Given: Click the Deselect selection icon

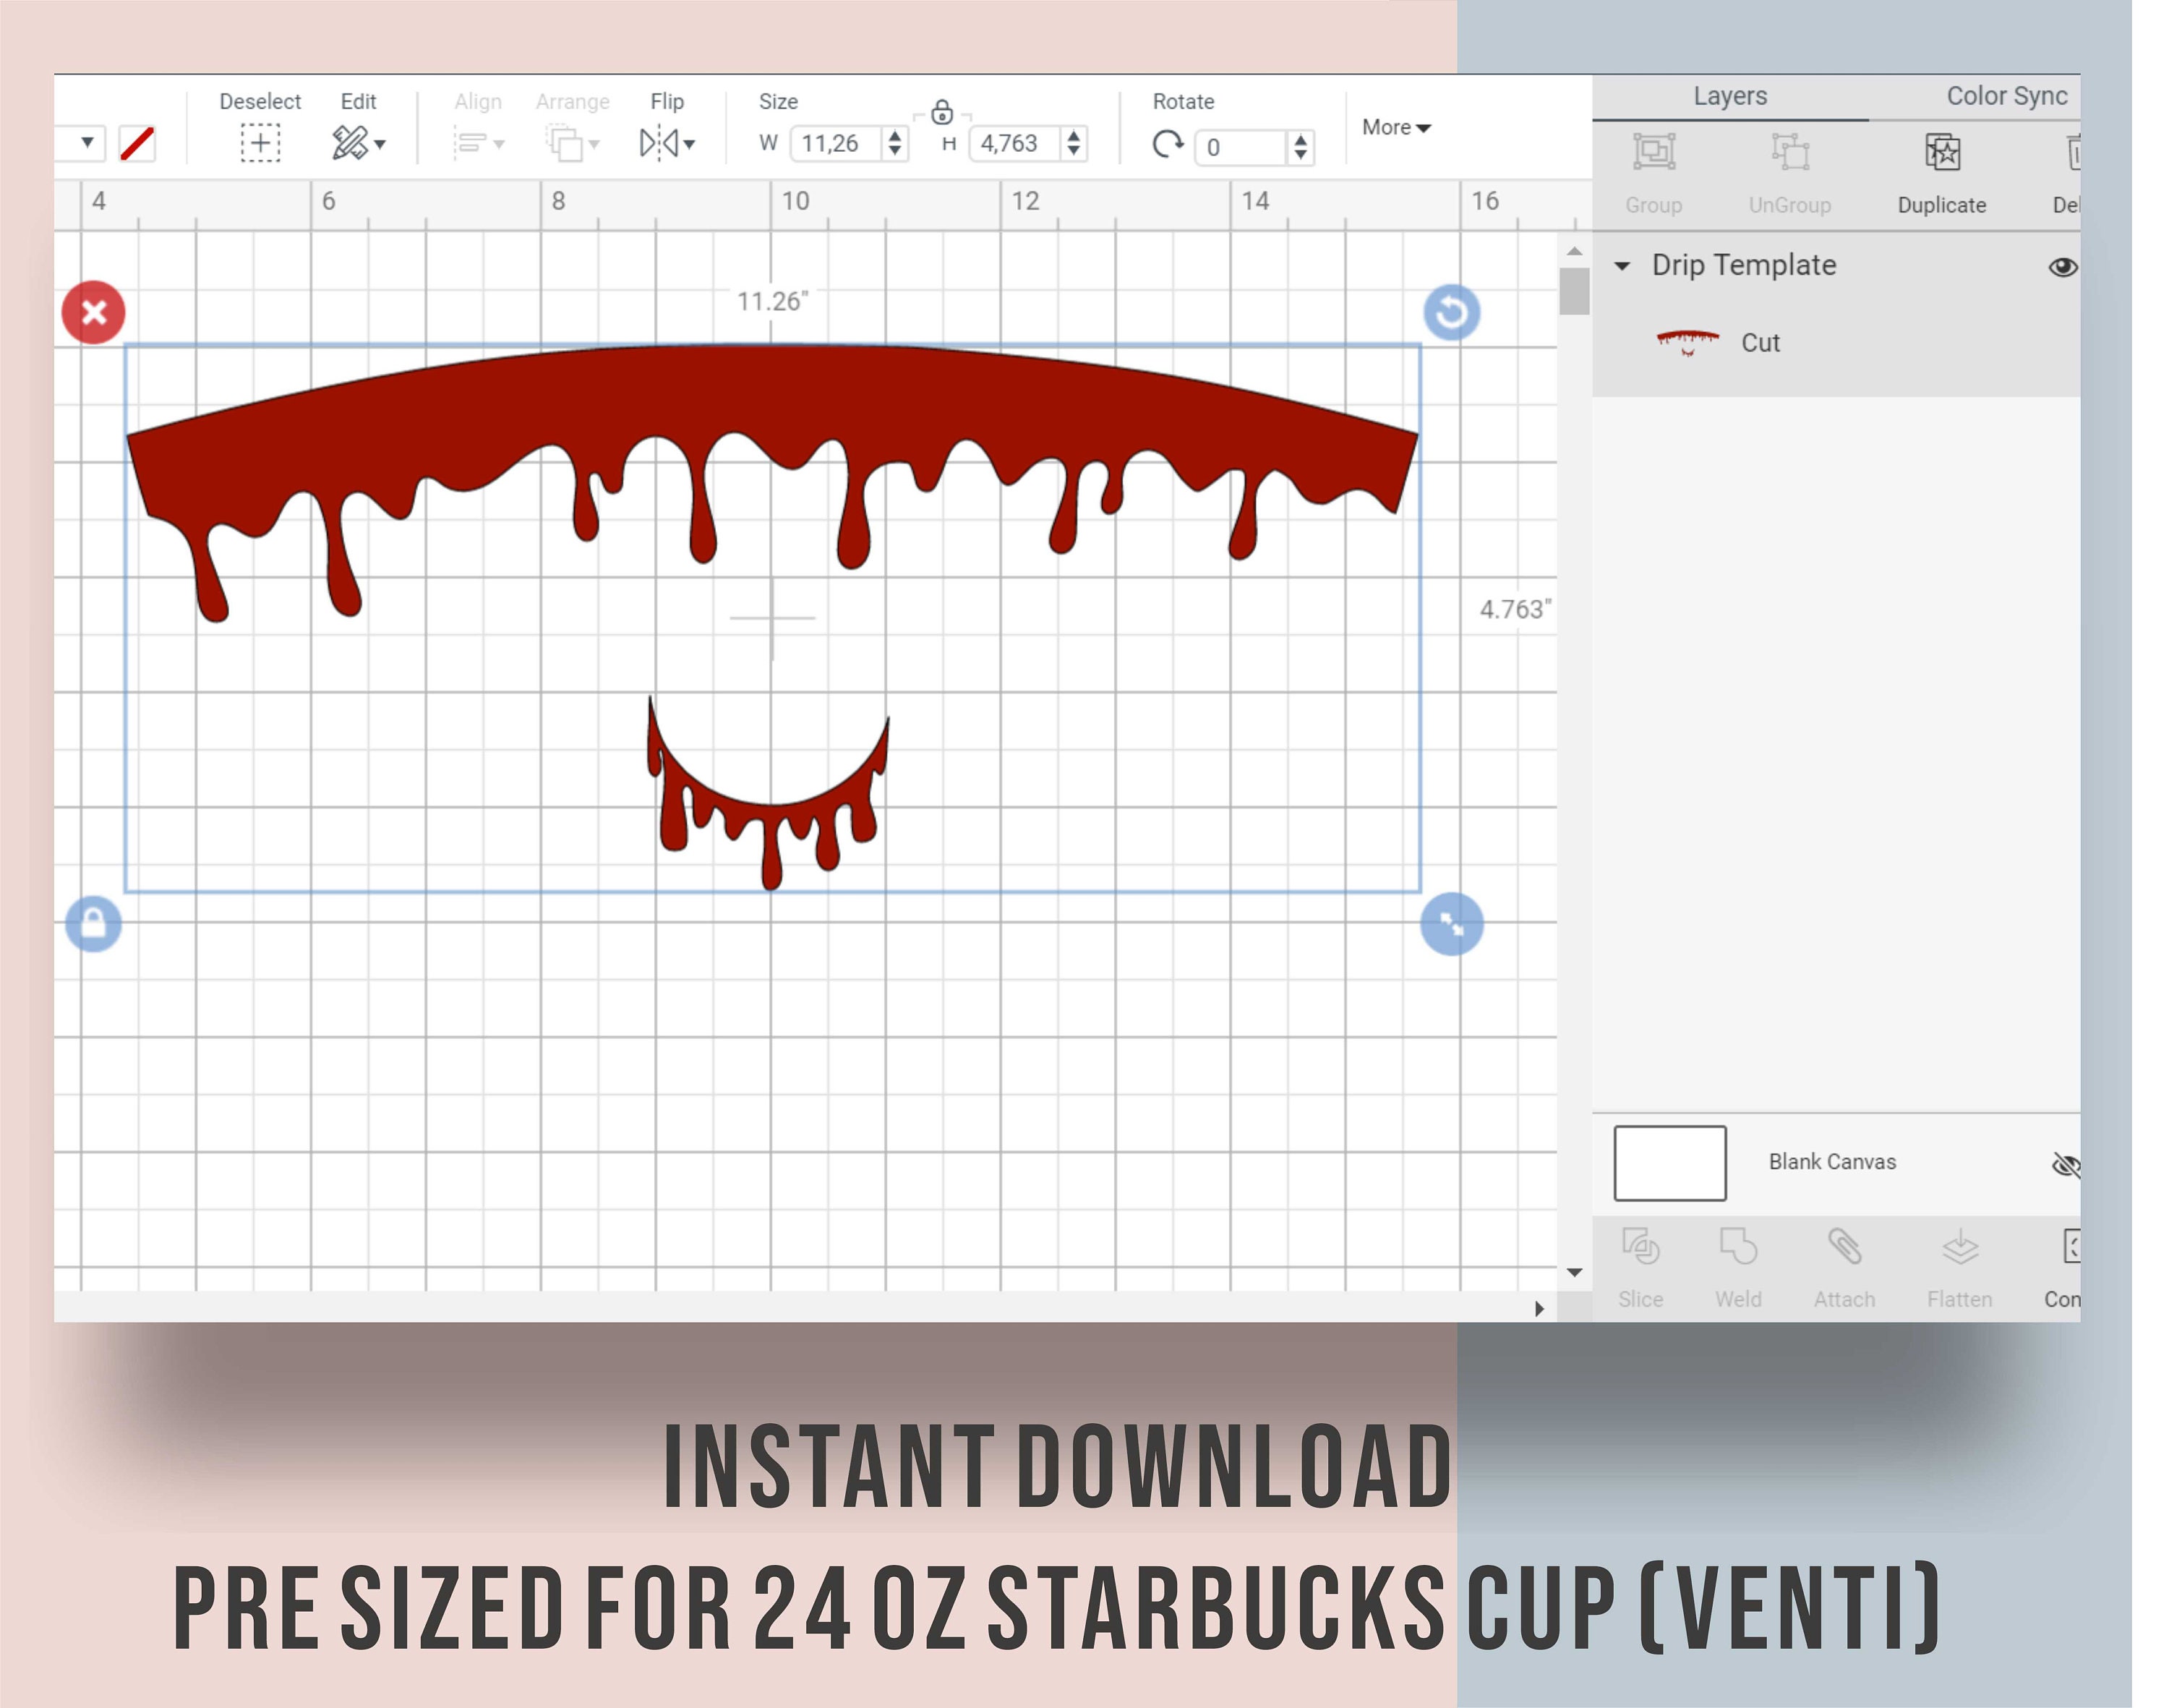Looking at the screenshot, I should [x=260, y=143].
